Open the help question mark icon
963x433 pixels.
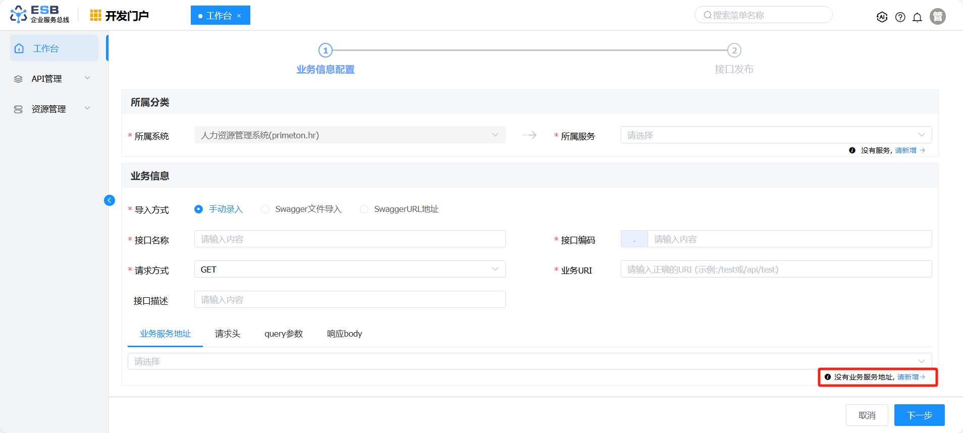(x=900, y=17)
